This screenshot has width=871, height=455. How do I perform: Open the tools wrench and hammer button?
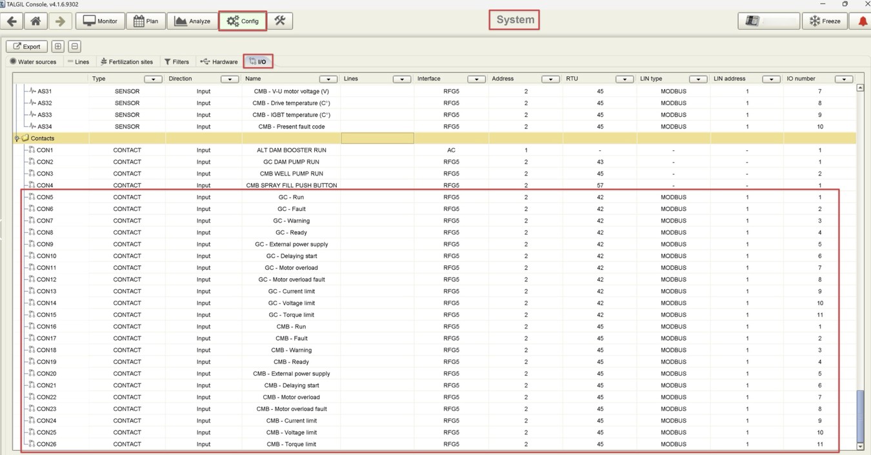pos(279,21)
